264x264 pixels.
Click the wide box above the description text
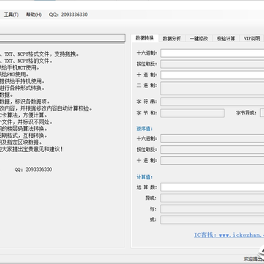click(x=62, y=38)
